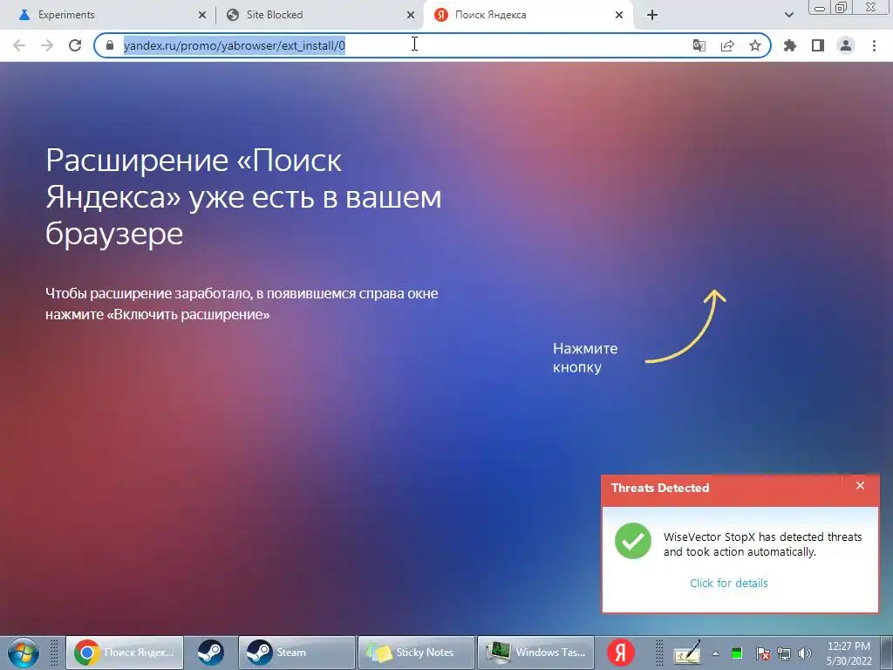Open the tab search dropdown chevron
This screenshot has height=670, width=893.
[788, 16]
